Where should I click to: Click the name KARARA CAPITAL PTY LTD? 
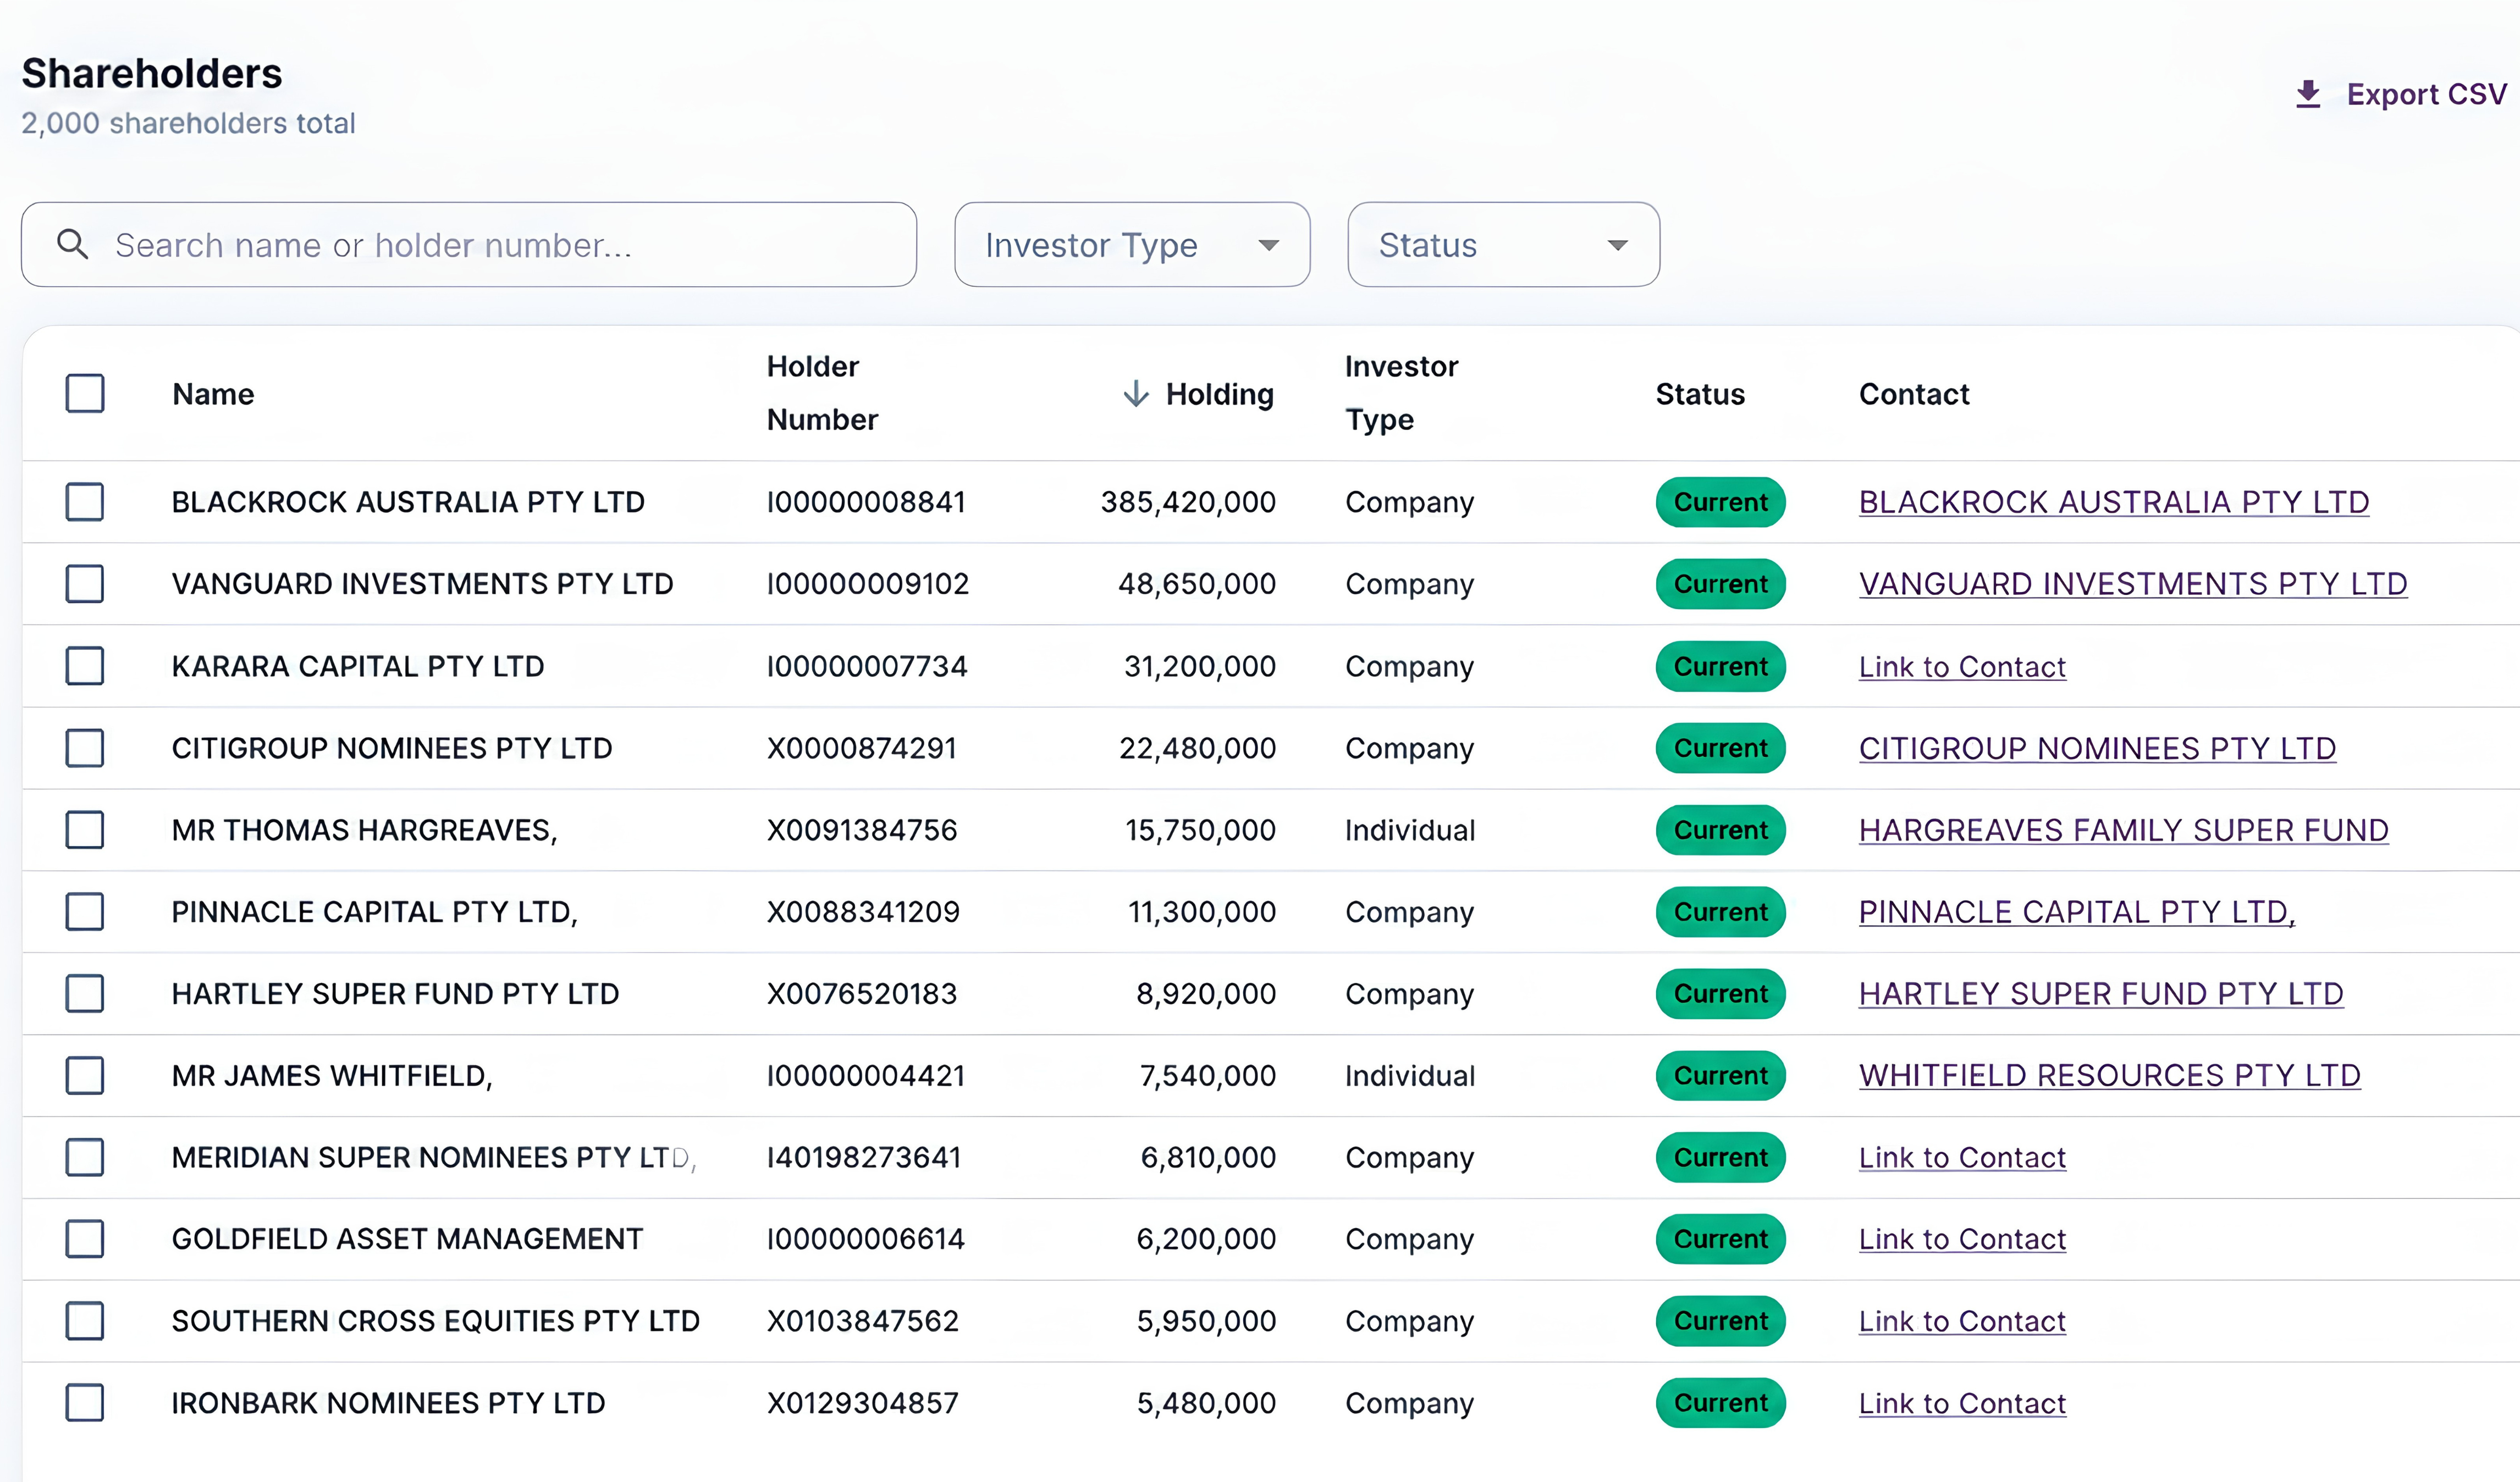(x=358, y=666)
